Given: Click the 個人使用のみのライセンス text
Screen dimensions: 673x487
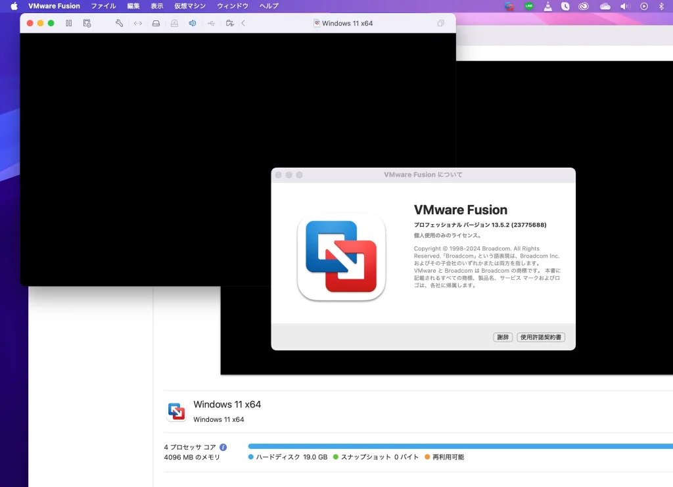Looking at the screenshot, I should pos(447,235).
